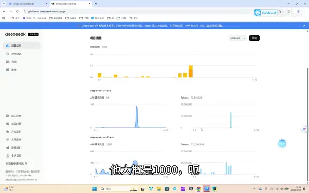The width and height of the screenshot is (309, 193).
Task: Click the small floating side widget at right edge
Action: (304, 129)
